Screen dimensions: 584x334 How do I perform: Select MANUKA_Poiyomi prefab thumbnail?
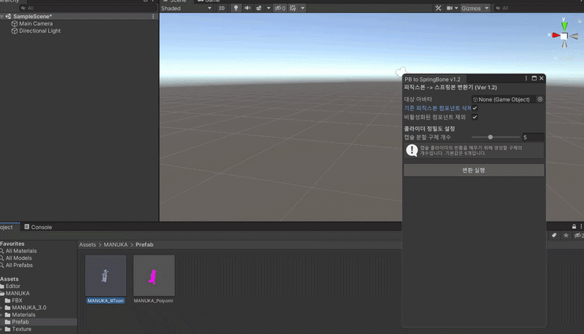154,276
